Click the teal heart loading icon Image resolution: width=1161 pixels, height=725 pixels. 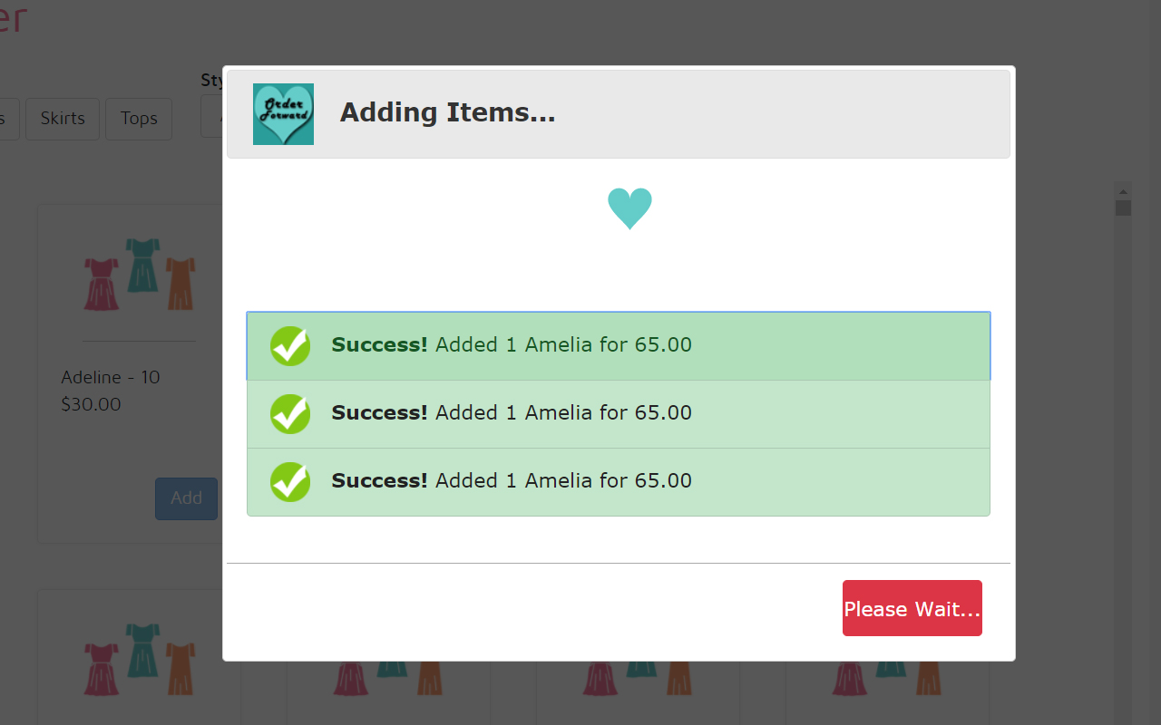629,208
